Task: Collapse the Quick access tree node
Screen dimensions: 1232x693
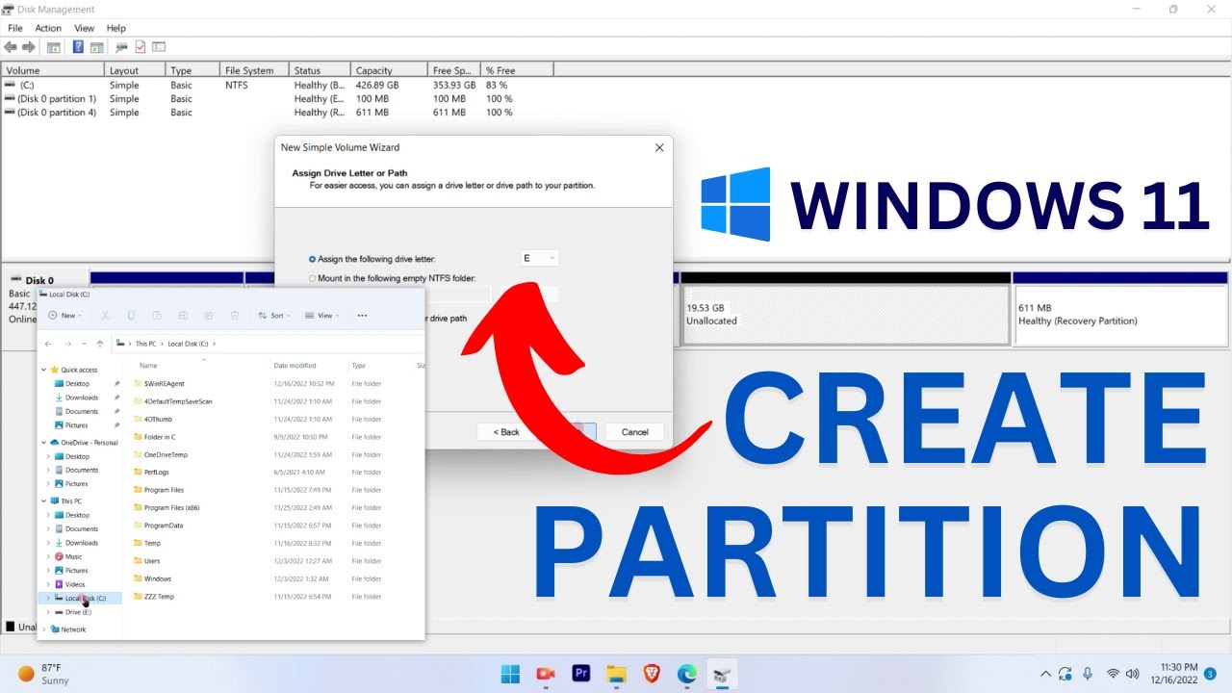Action: 43,370
